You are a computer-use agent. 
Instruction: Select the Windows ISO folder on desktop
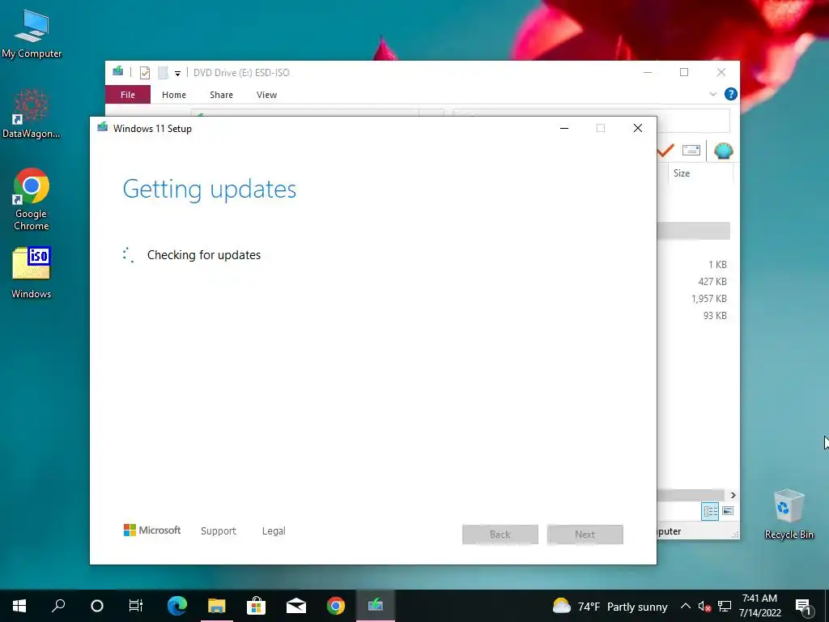click(32, 272)
